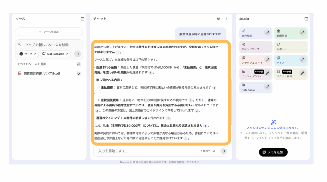Collapse the ソース panel with its icon
327x182 pixels.
point(83,19)
